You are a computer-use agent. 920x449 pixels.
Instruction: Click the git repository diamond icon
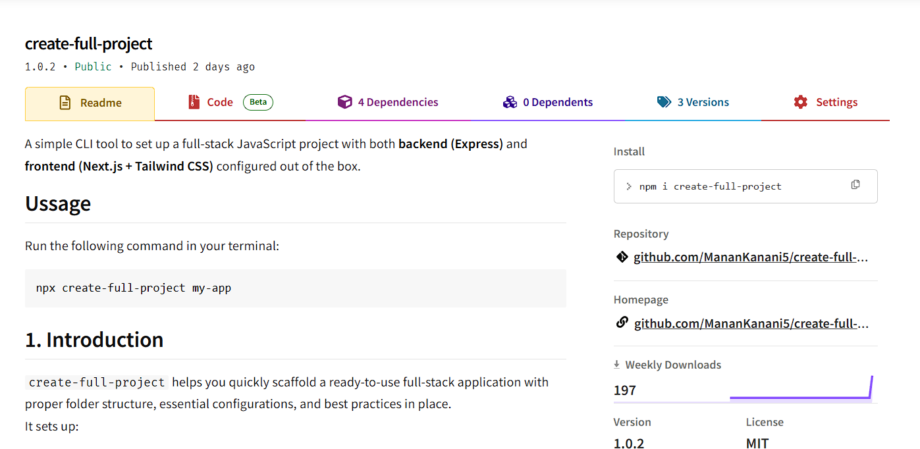(x=622, y=257)
